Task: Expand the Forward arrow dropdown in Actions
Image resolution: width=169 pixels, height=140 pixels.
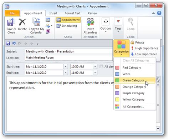Action: (x=52, y=26)
